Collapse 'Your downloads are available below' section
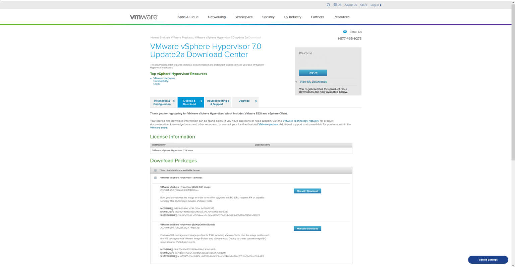The height and width of the screenshot is (267, 515). coord(155,170)
